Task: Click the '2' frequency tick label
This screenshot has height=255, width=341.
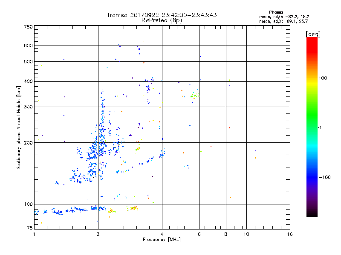Action: pos(98,234)
